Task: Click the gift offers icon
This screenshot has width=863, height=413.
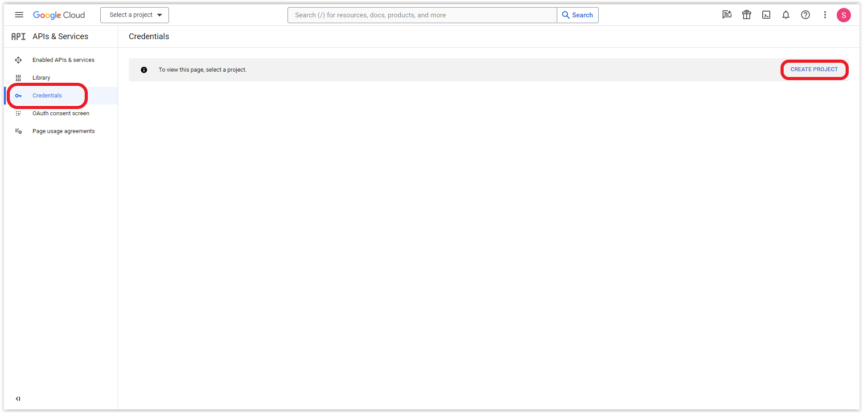Action: coord(747,15)
